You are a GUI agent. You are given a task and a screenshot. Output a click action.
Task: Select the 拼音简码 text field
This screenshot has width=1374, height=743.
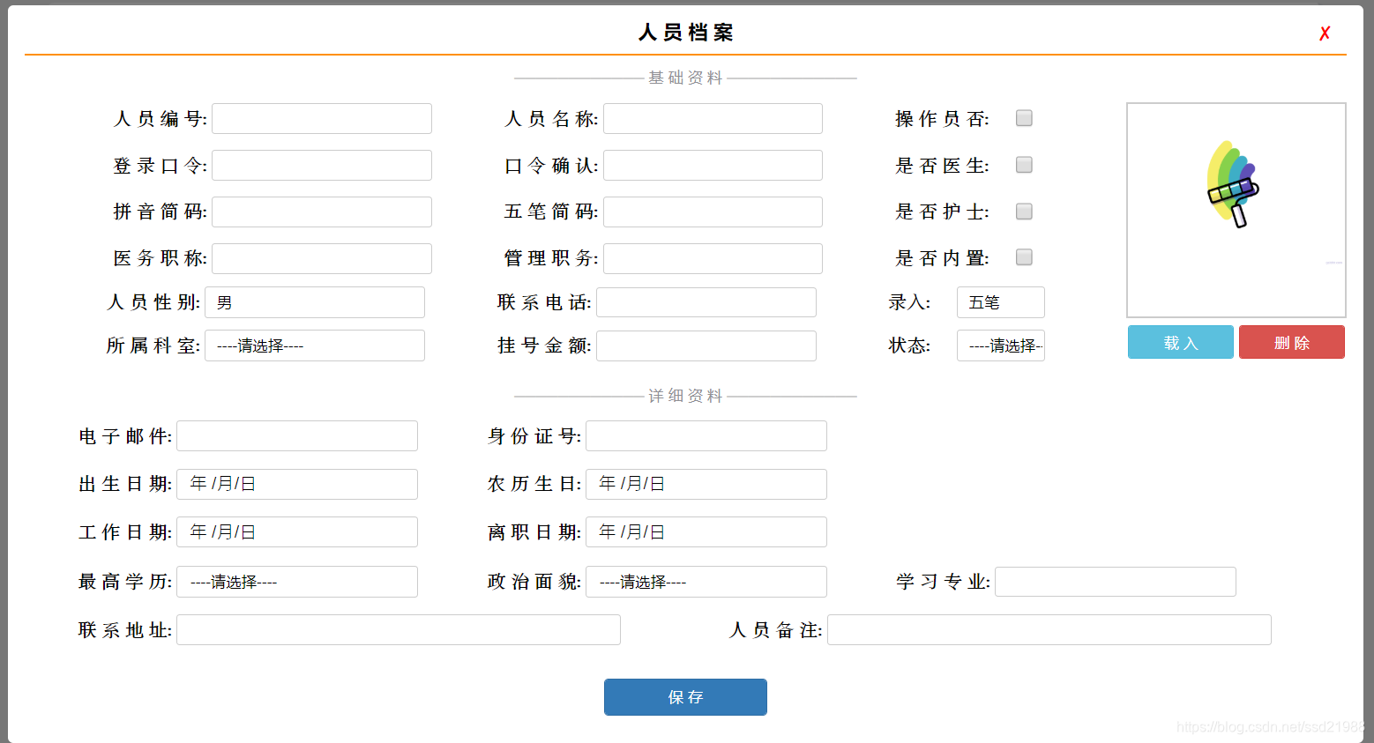click(322, 212)
